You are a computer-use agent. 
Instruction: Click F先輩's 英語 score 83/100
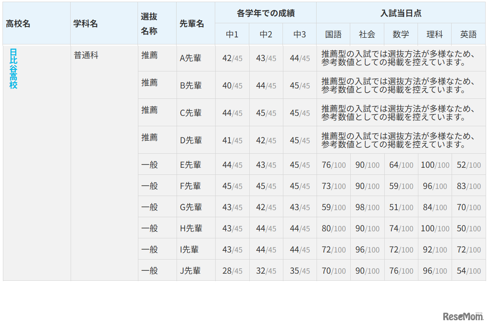(x=469, y=186)
